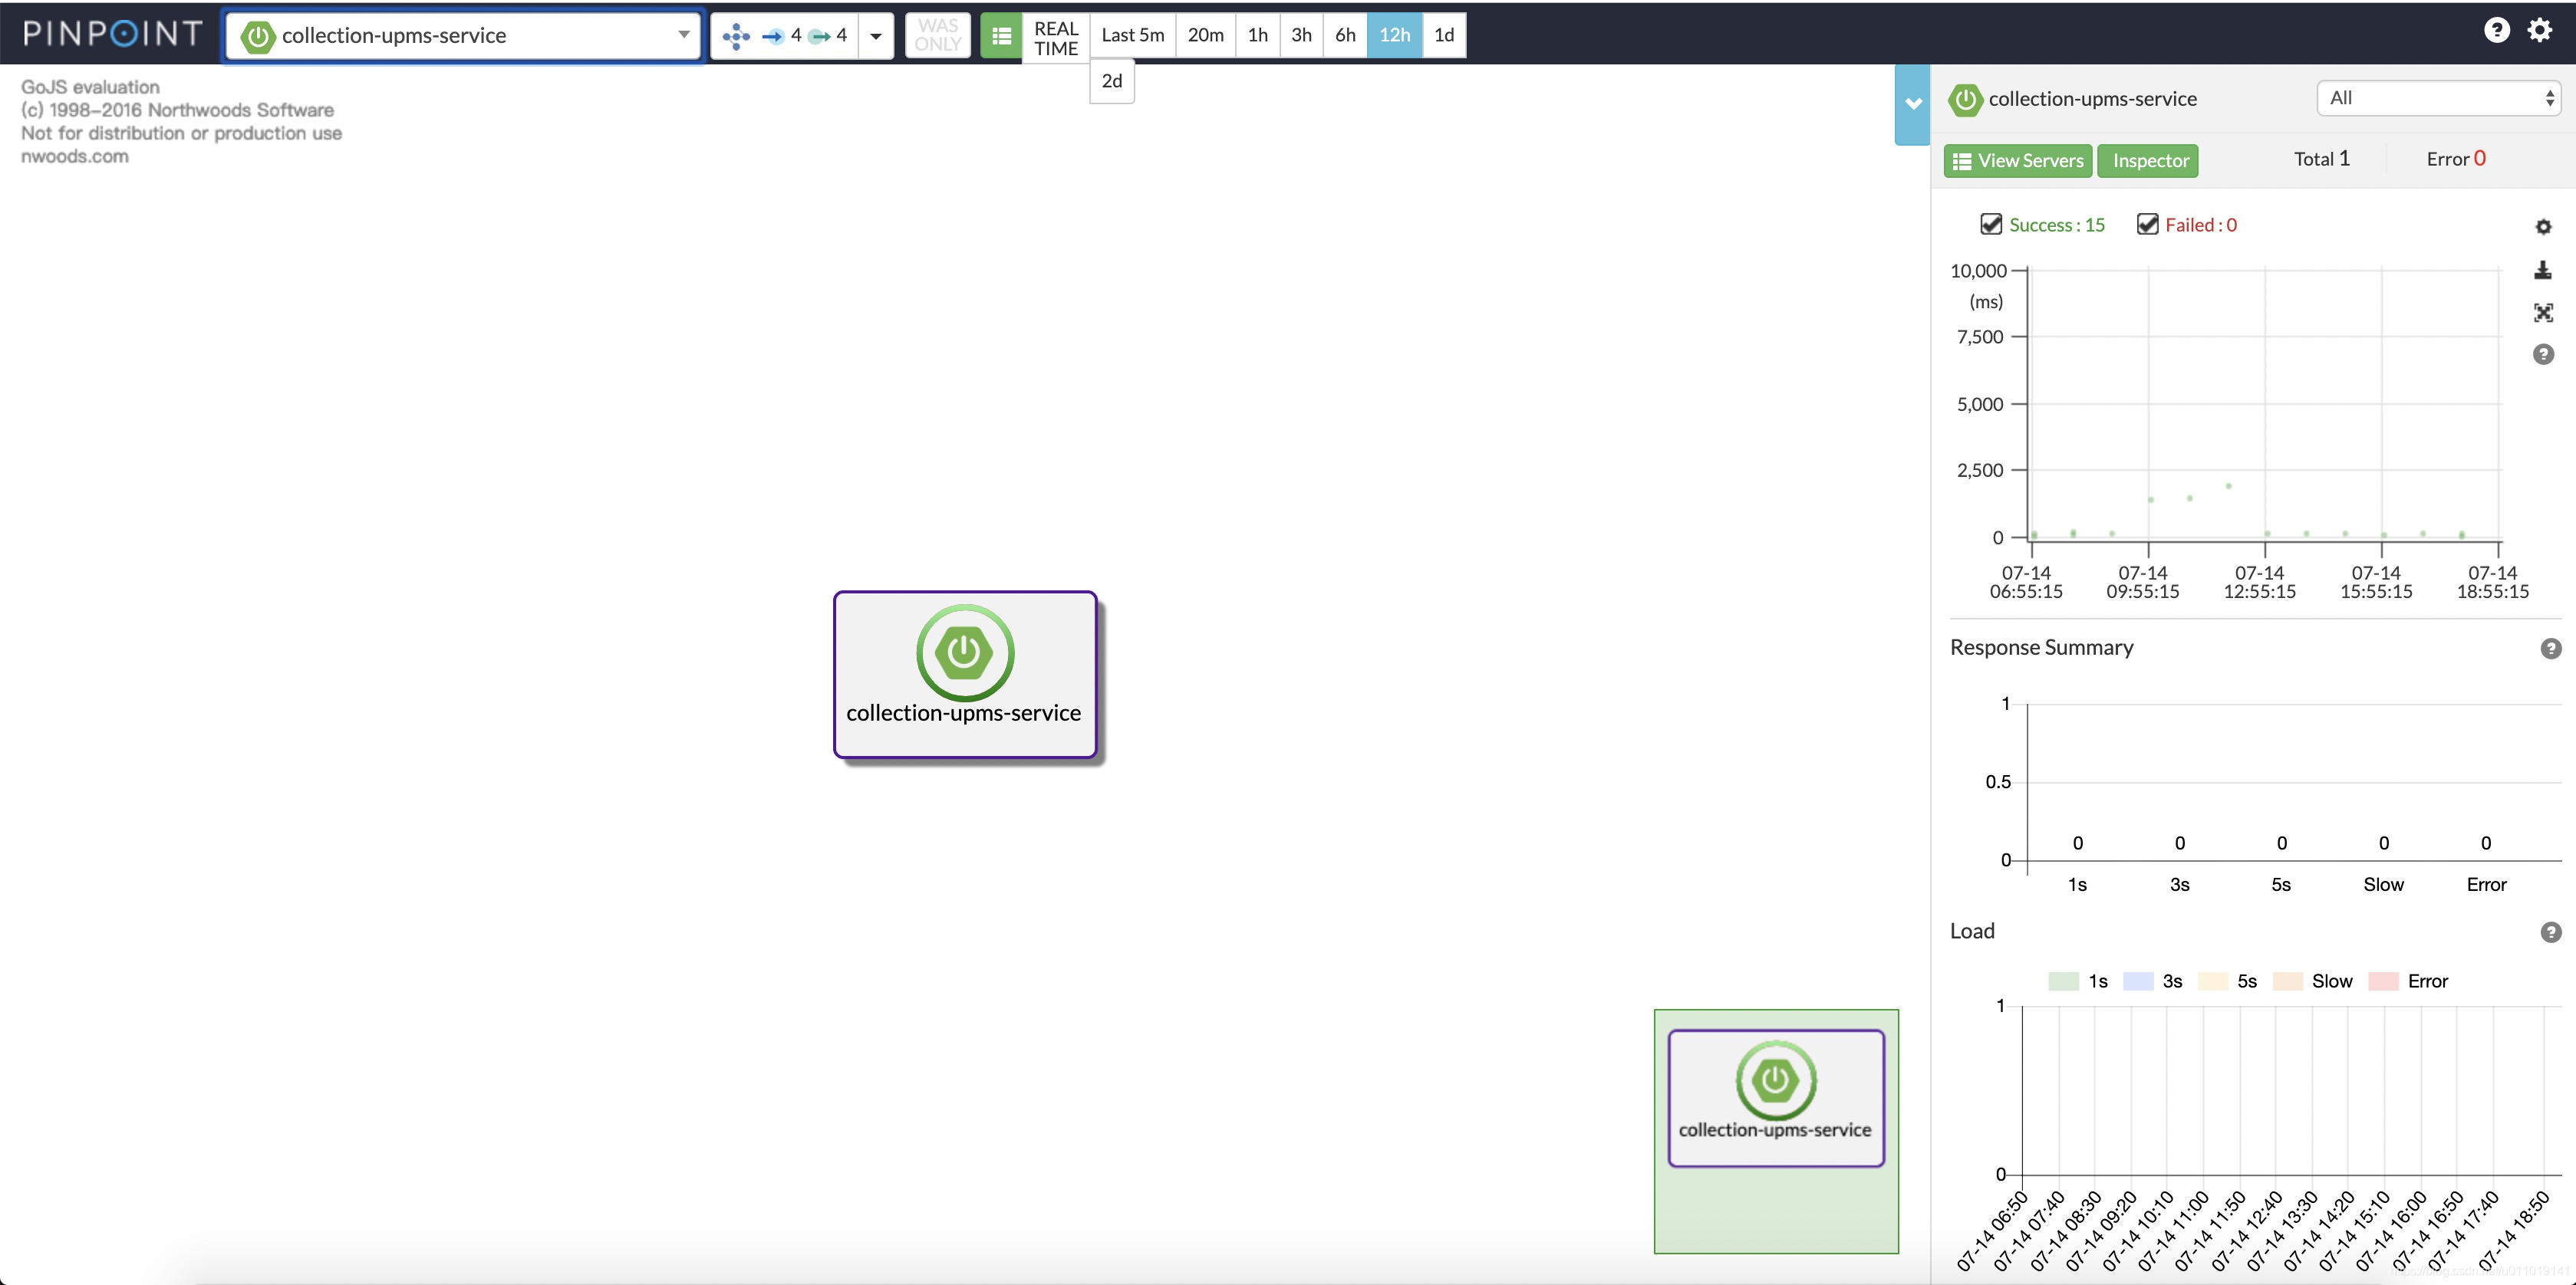Open the All agents dropdown
The height and width of the screenshot is (1285, 2576).
[x=2438, y=98]
